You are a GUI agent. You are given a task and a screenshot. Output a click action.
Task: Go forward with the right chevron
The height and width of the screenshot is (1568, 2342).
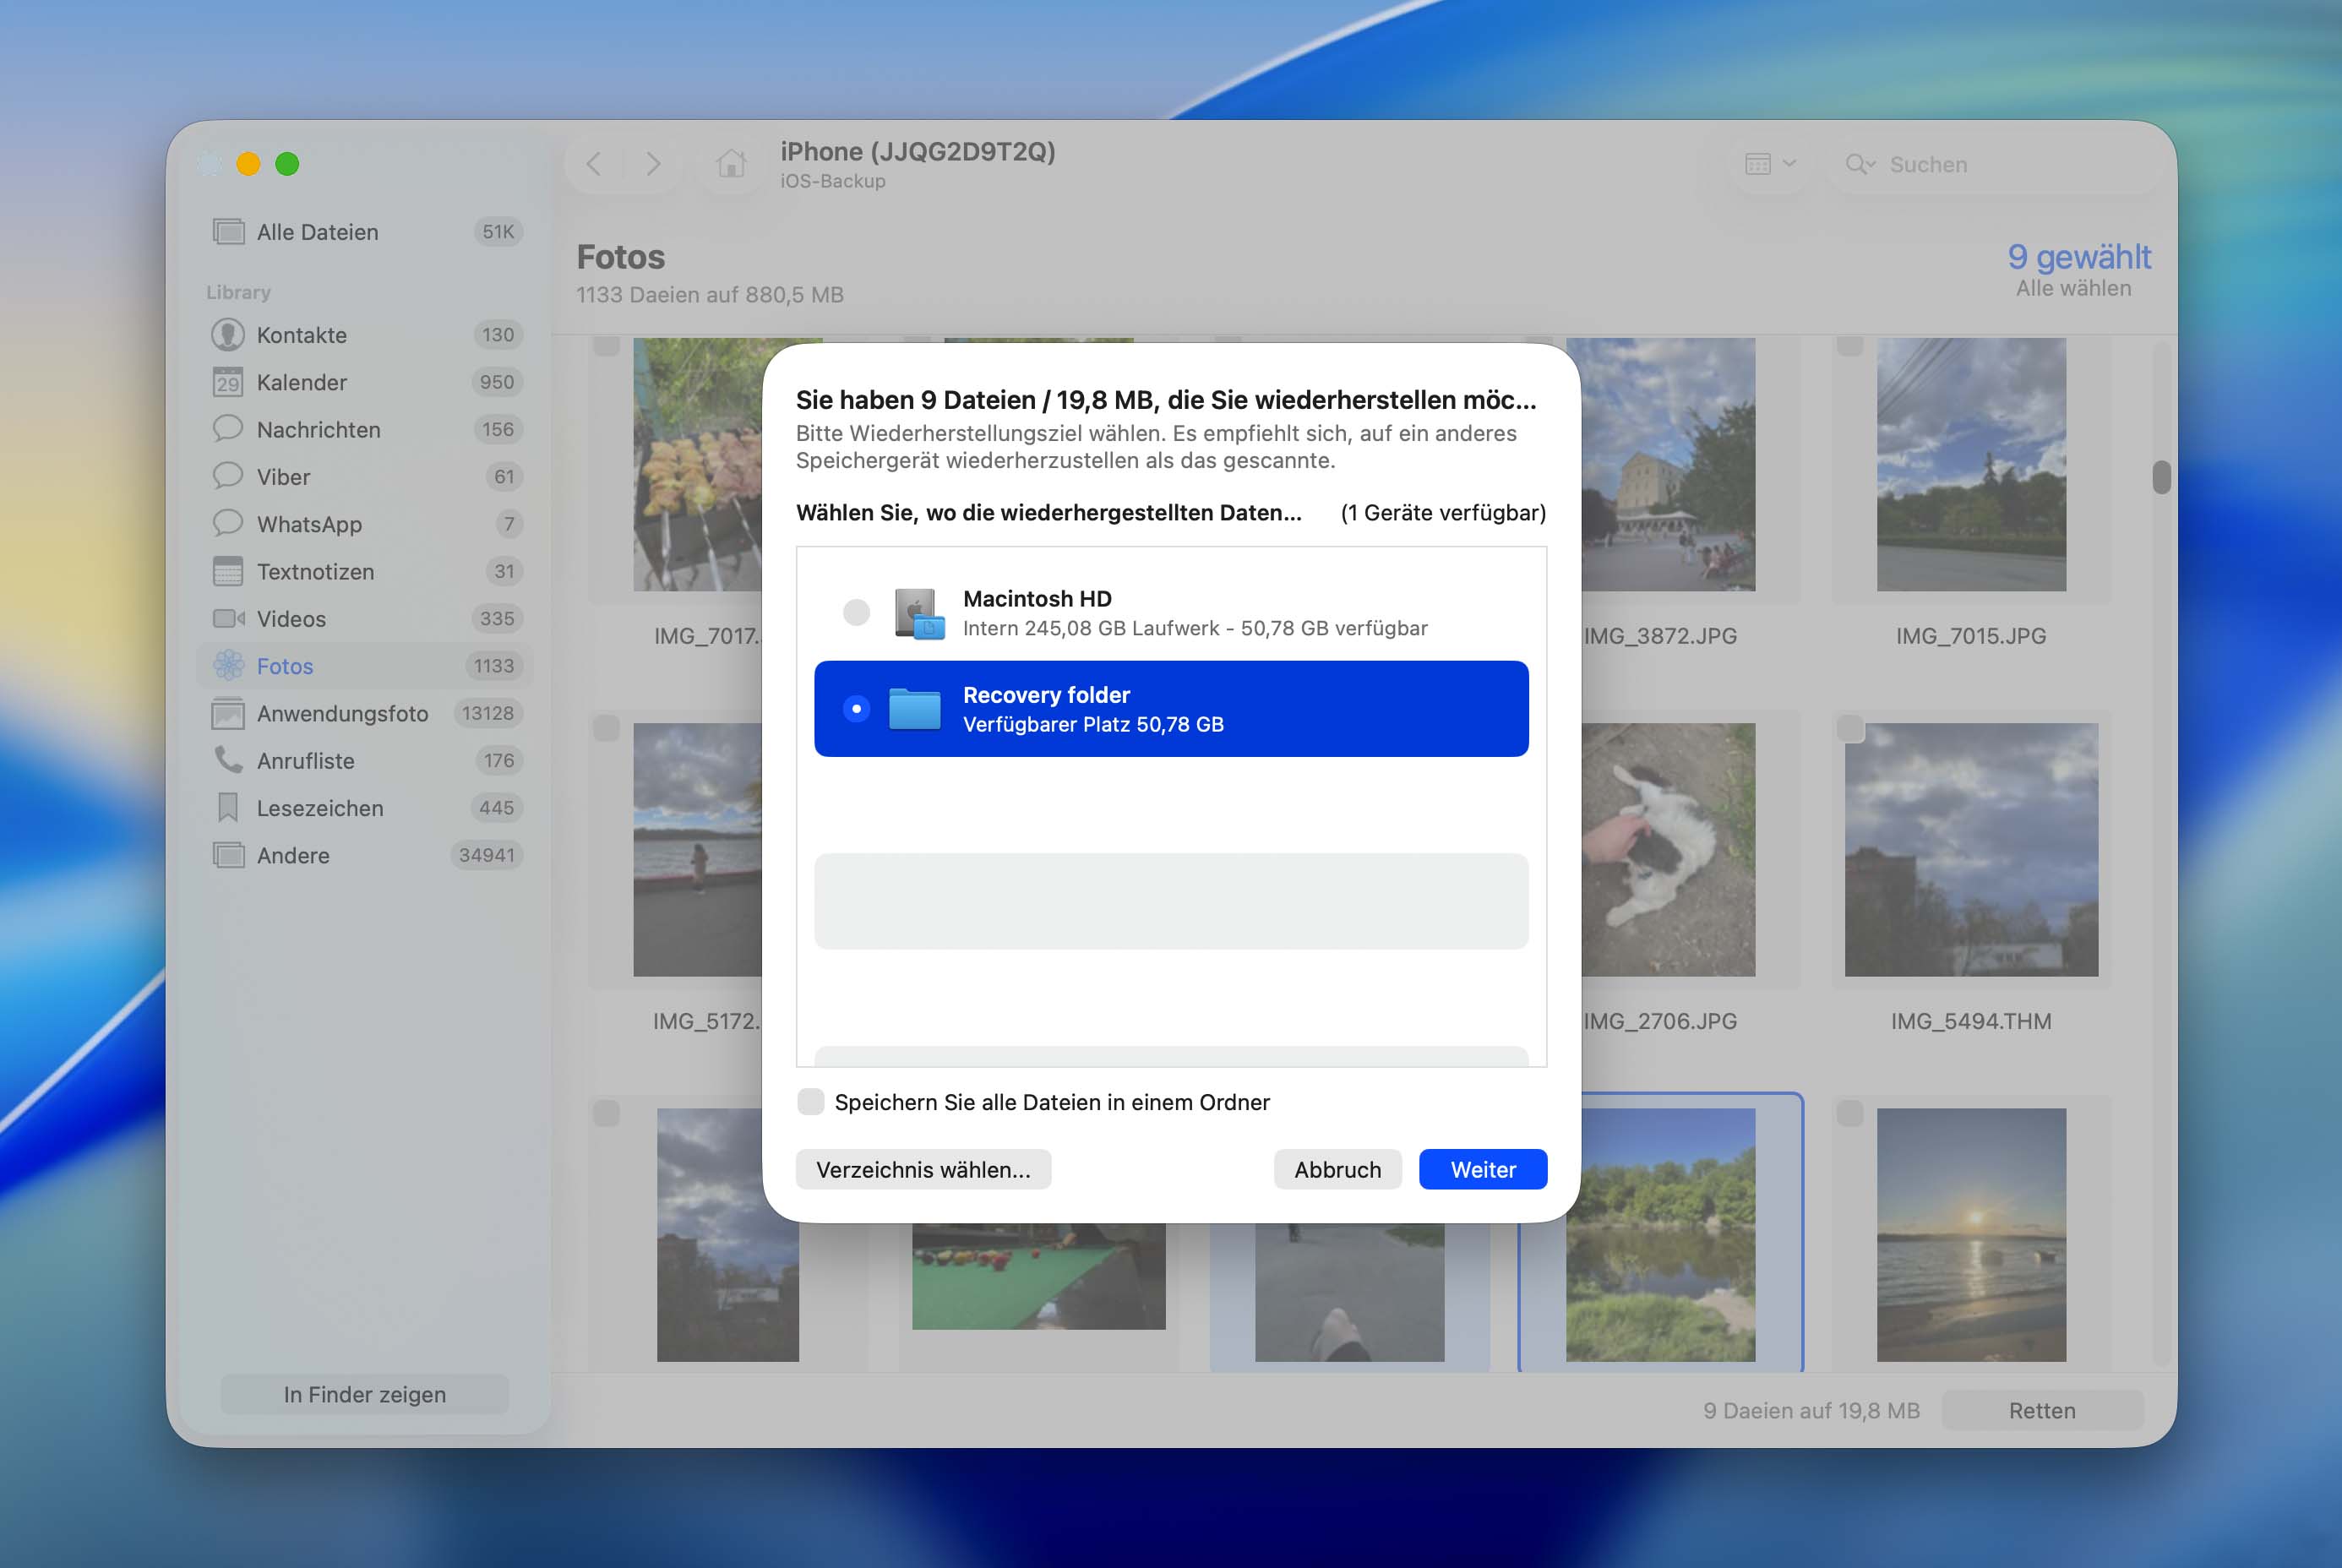653,163
